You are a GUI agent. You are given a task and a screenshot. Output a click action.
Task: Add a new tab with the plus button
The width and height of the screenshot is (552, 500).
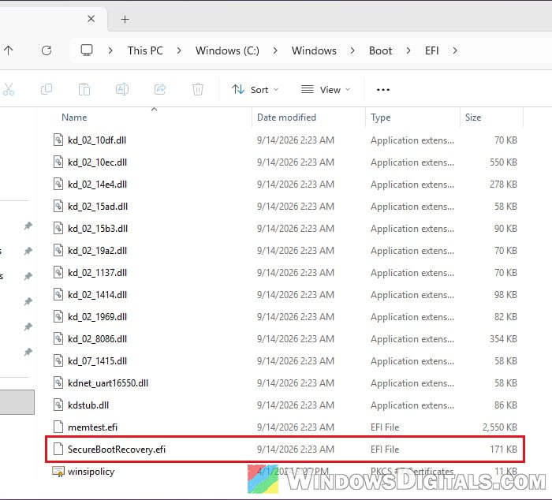(x=125, y=20)
